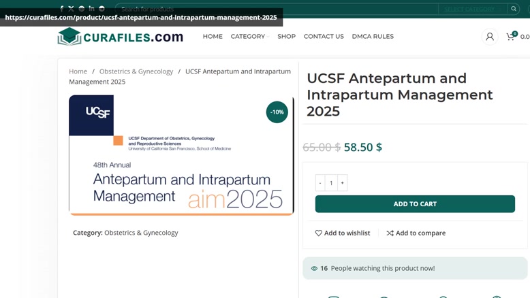Open the X (Twitter) social icon
Image resolution: width=530 pixels, height=298 pixels.
pyautogui.click(x=71, y=9)
